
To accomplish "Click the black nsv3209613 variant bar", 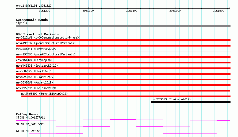I will 191,102.
